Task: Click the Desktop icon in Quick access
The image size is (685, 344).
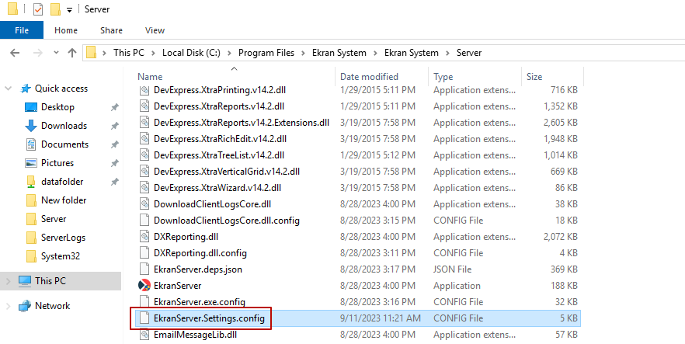Action: 31,107
